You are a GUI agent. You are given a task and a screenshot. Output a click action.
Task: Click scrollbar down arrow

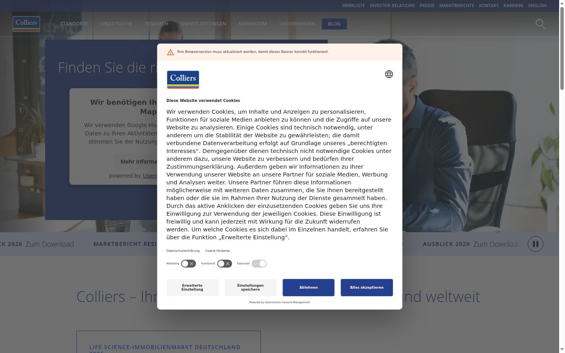click(562, 349)
